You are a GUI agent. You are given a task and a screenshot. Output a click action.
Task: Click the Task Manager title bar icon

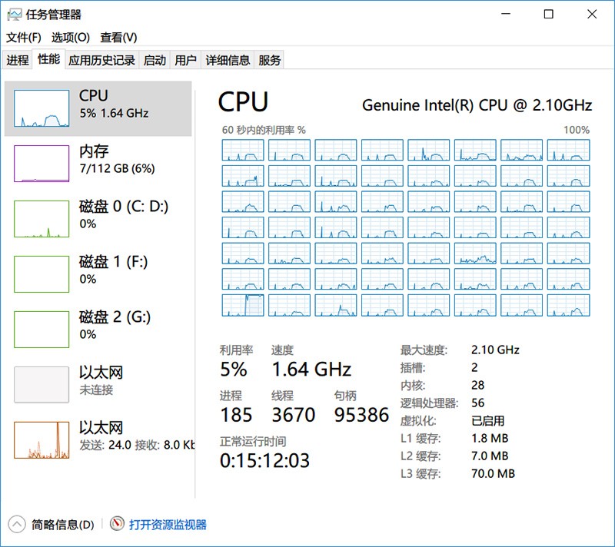click(14, 15)
